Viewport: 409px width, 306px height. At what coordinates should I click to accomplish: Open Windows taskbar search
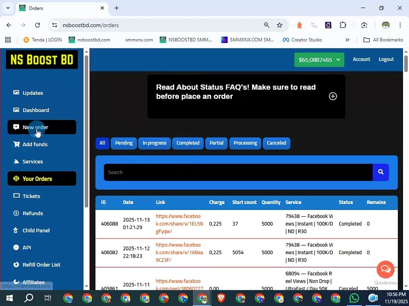click(29, 298)
